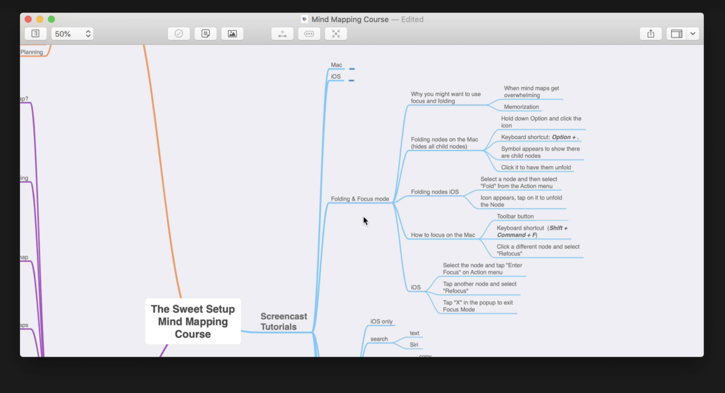The width and height of the screenshot is (725, 393).
Task: Click the fold node ellipsis button
Action: [x=309, y=34]
